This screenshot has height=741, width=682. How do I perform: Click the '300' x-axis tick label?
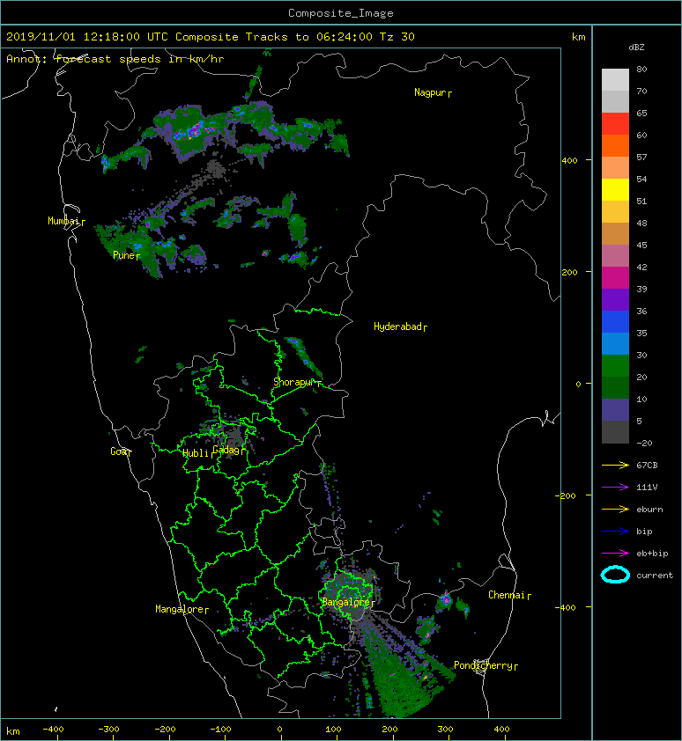[446, 730]
